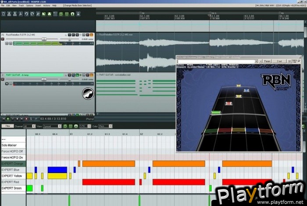307x206 pixels.
Task: Open the Options menu
Action: coord(29,5)
